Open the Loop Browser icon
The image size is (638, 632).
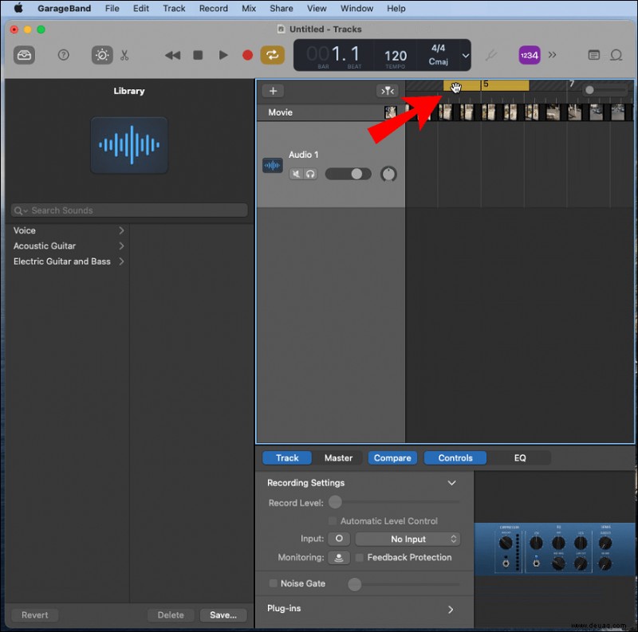pos(616,55)
